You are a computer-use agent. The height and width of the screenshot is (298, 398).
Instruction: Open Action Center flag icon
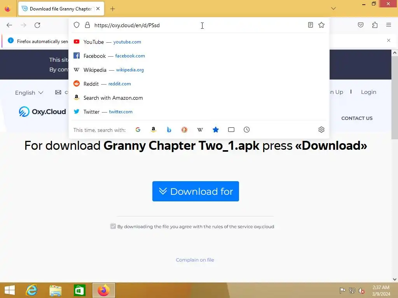pos(342,291)
